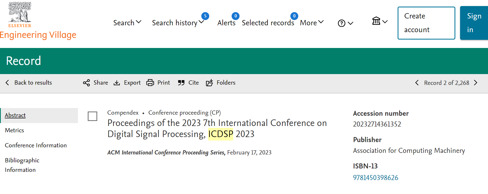Viewport: 488px width, 194px height.
Task: Click the Export button label
Action: (x=132, y=83)
